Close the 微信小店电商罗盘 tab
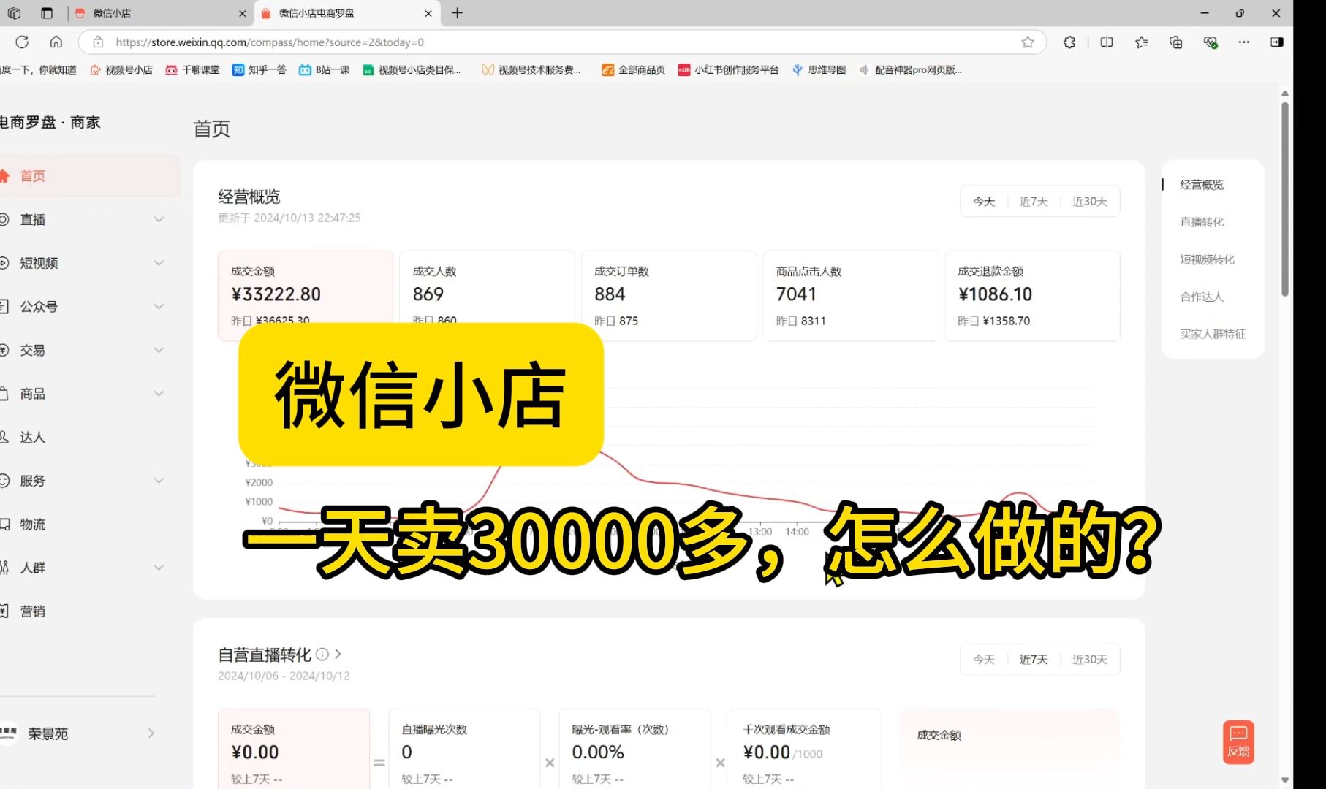 point(428,13)
